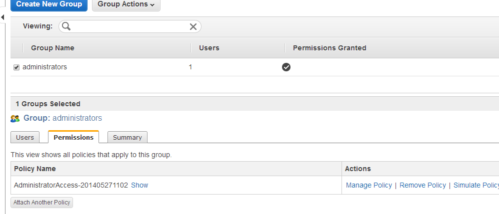This screenshot has height=214, width=499.
Task: Sort by the Users column header
Action: coord(209,48)
